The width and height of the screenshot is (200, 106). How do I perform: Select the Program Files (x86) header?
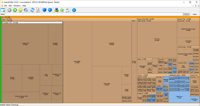(x=157, y=19)
